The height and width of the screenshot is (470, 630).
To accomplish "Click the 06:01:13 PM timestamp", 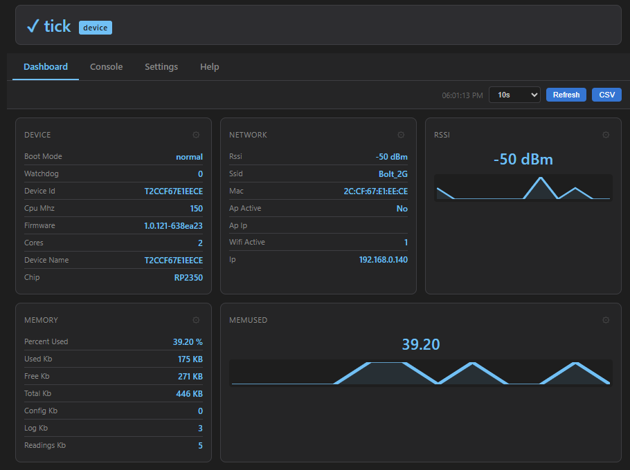I will coord(462,95).
